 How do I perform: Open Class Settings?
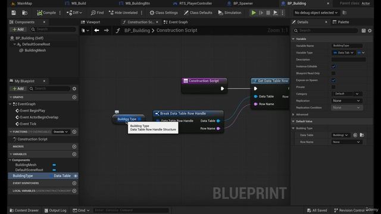(x=164, y=12)
